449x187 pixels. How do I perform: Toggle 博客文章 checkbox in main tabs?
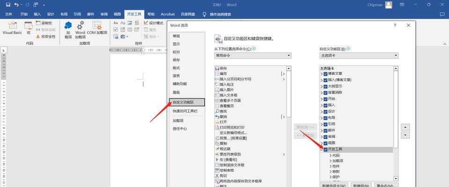click(325, 74)
